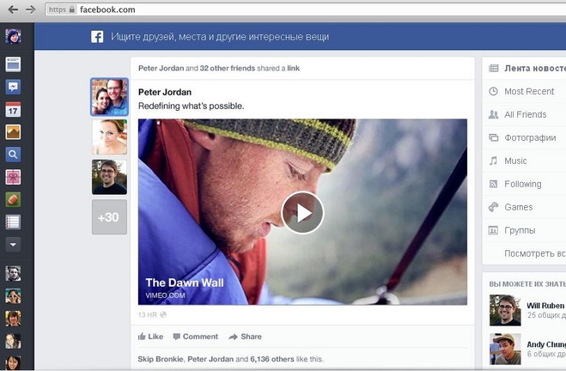Click the '13 HR' post timestamp
This screenshot has width=566, height=371.
pos(148,314)
